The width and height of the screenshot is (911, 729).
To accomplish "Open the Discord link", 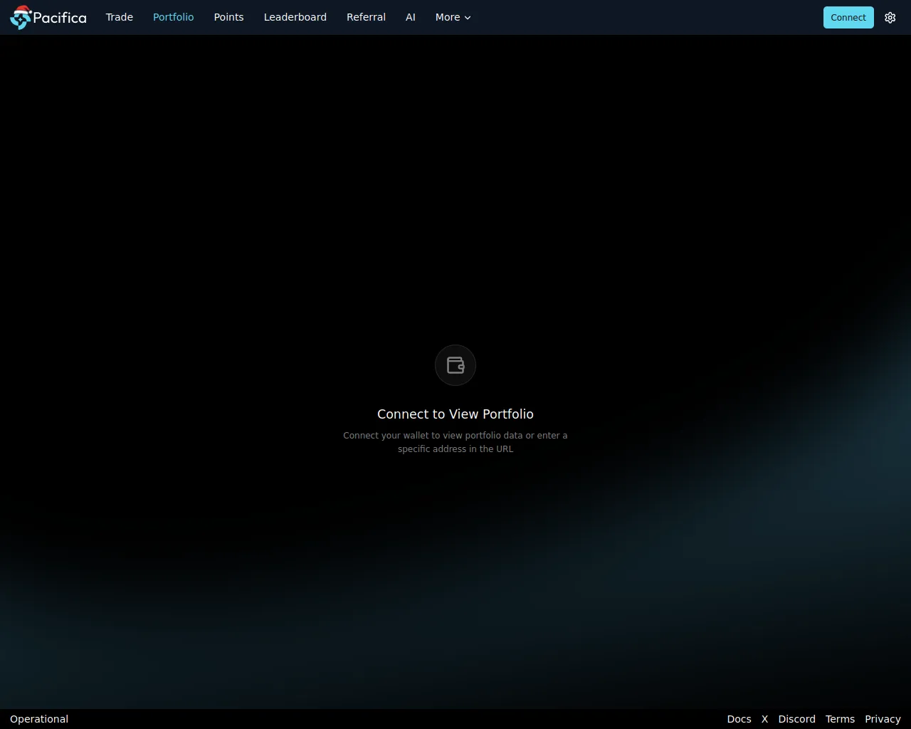I will click(x=797, y=719).
